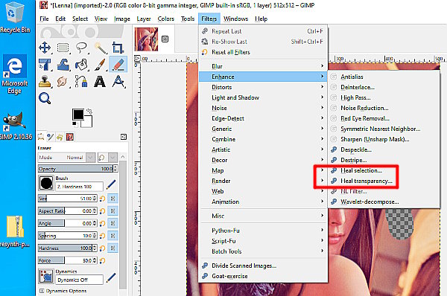Image resolution: width=447 pixels, height=296 pixels.
Task: Select the Clone stamp tool
Action: (x=45, y=82)
